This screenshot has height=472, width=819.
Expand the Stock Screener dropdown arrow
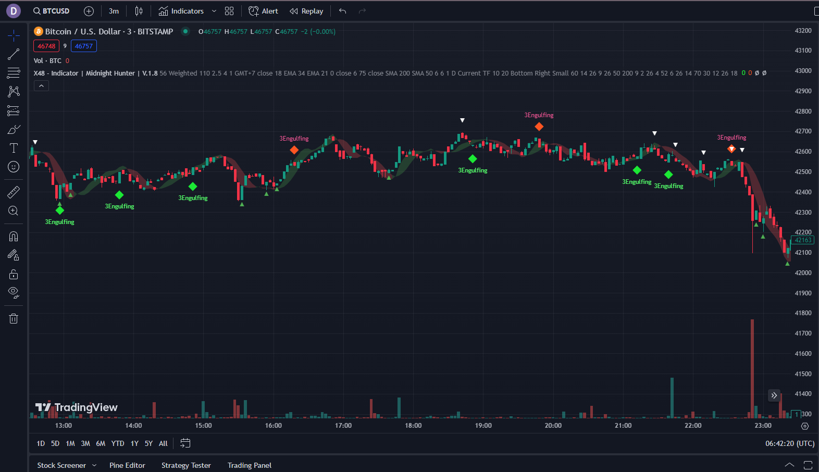tap(94, 465)
